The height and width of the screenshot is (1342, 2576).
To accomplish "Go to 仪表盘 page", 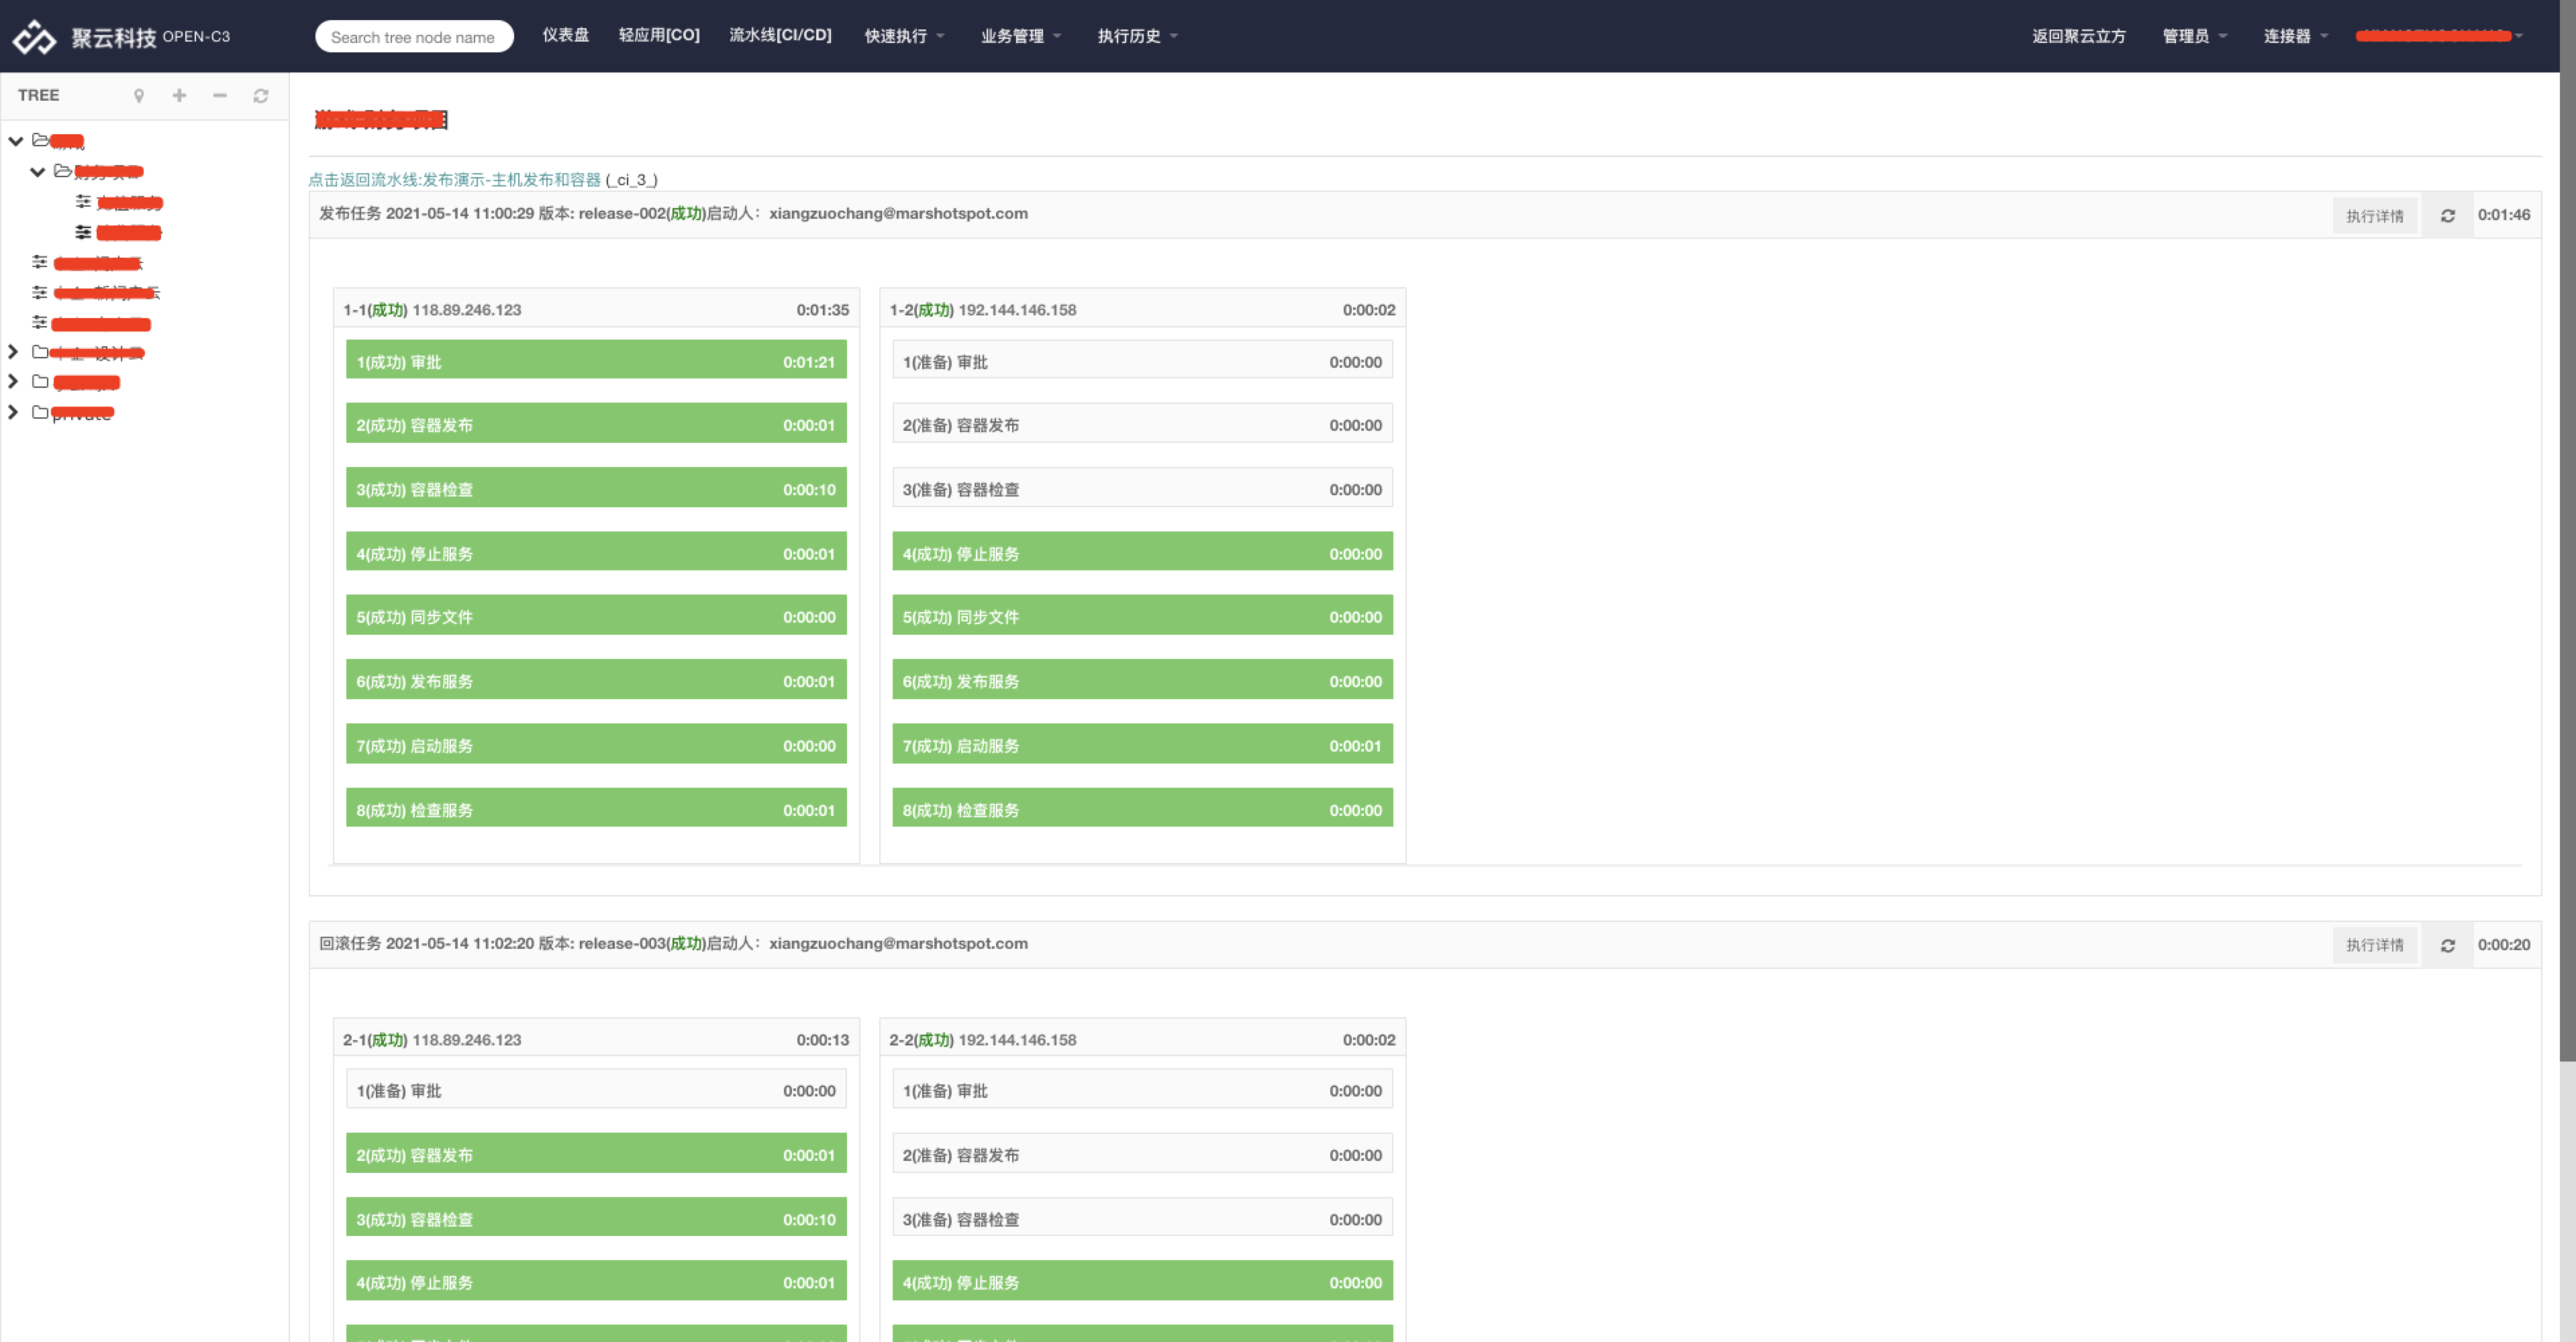I will coord(566,35).
